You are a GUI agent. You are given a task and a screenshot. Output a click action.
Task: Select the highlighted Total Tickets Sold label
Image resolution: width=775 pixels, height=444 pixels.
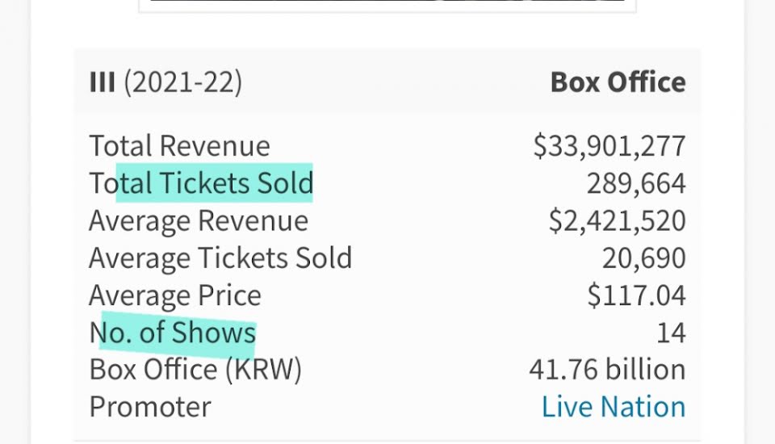coord(201,184)
